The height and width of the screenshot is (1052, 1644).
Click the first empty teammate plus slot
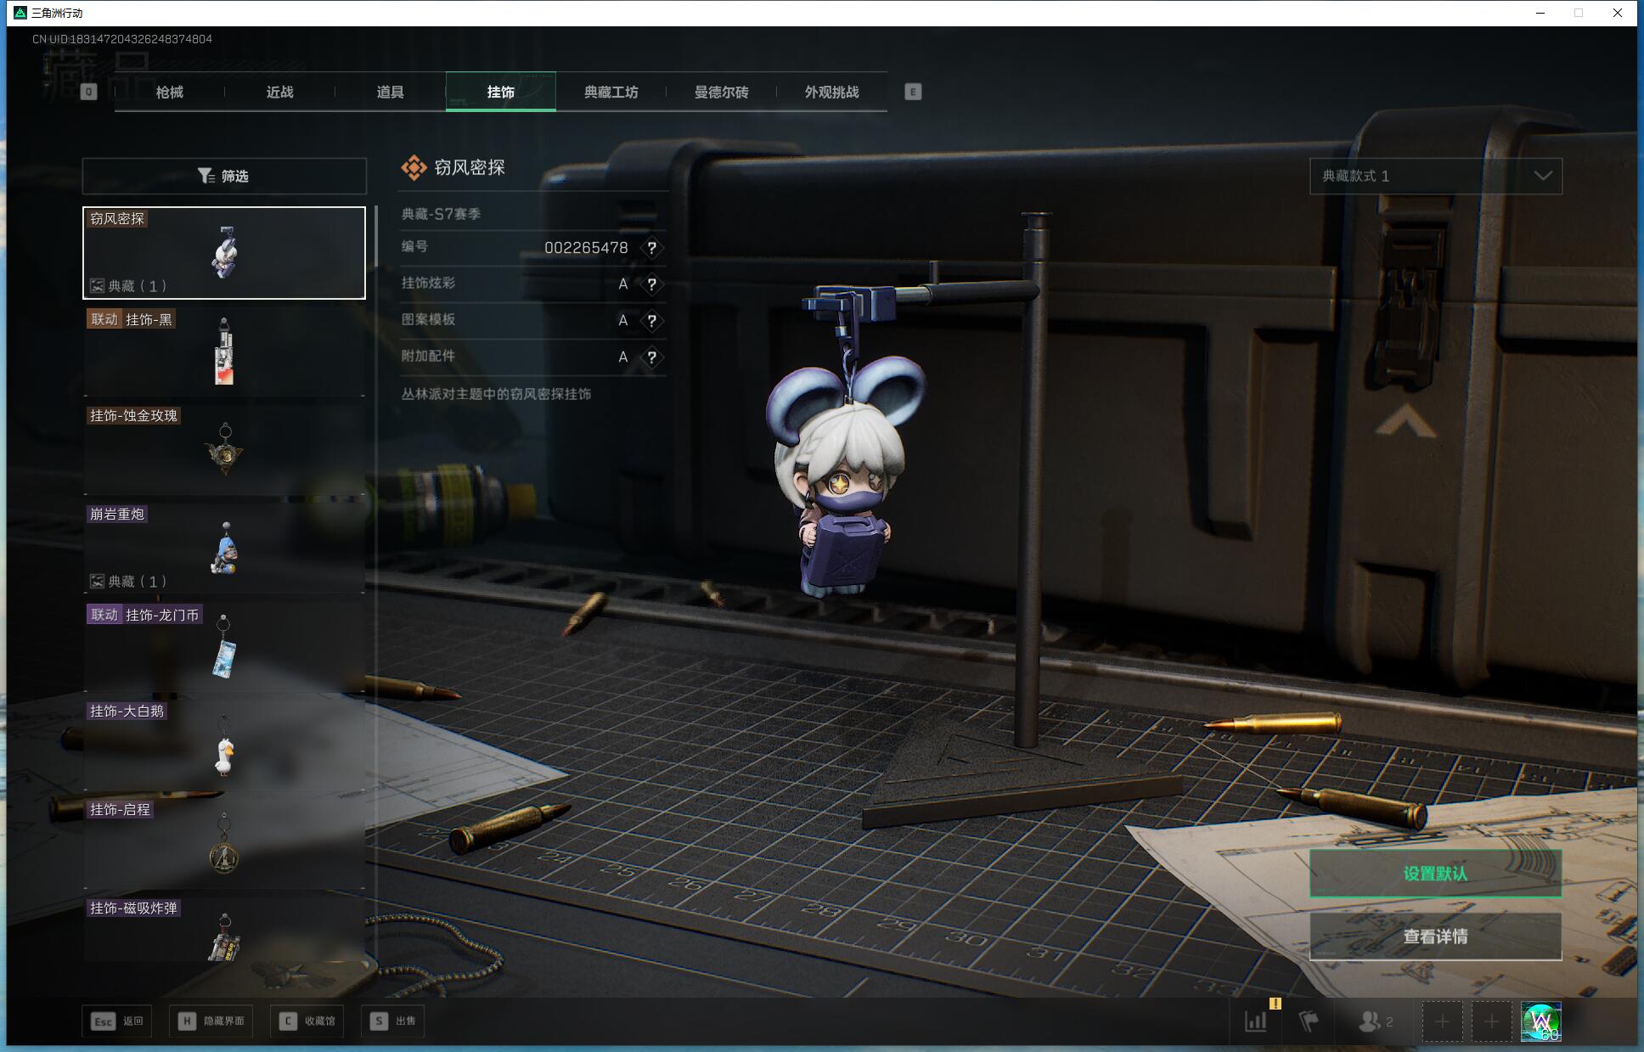1442,1021
